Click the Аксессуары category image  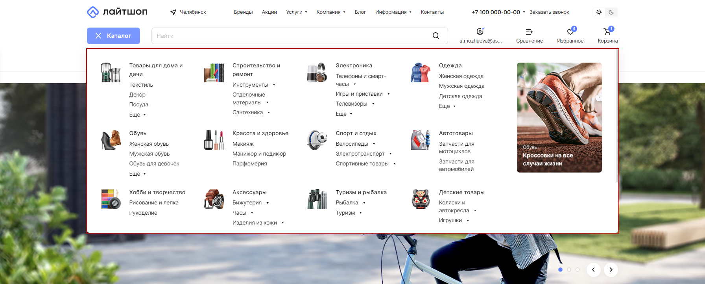[214, 199]
